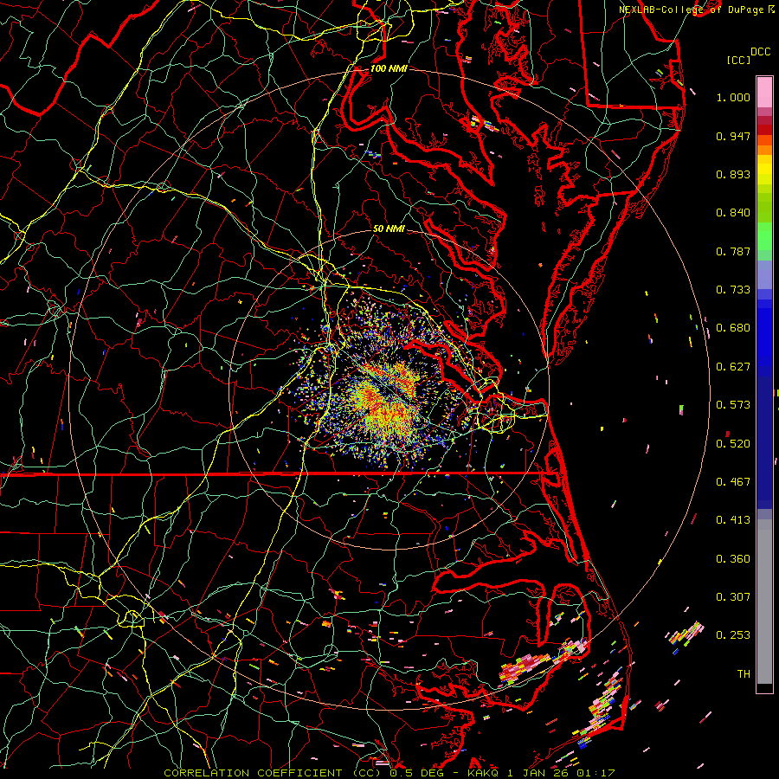Click the 0.307 legend value
The width and height of the screenshot is (779, 779).
pyautogui.click(x=733, y=597)
